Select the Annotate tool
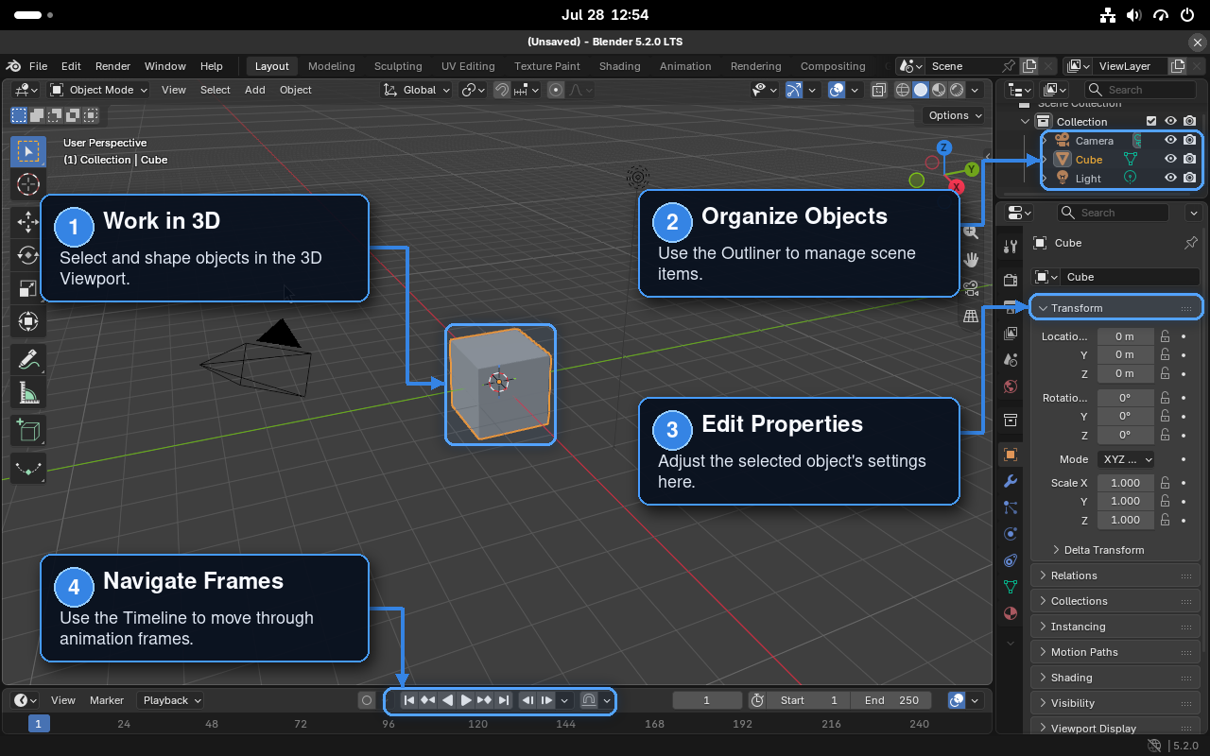This screenshot has width=1210, height=756. pos(28,359)
